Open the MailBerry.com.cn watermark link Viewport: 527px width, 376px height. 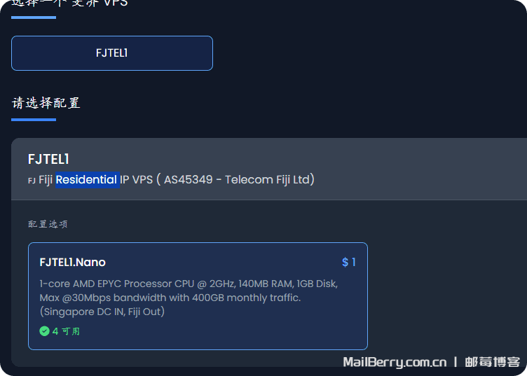(395, 362)
